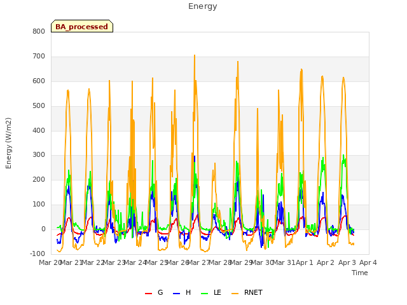Click the Mar 30 date label

pyautogui.click(x=262, y=262)
